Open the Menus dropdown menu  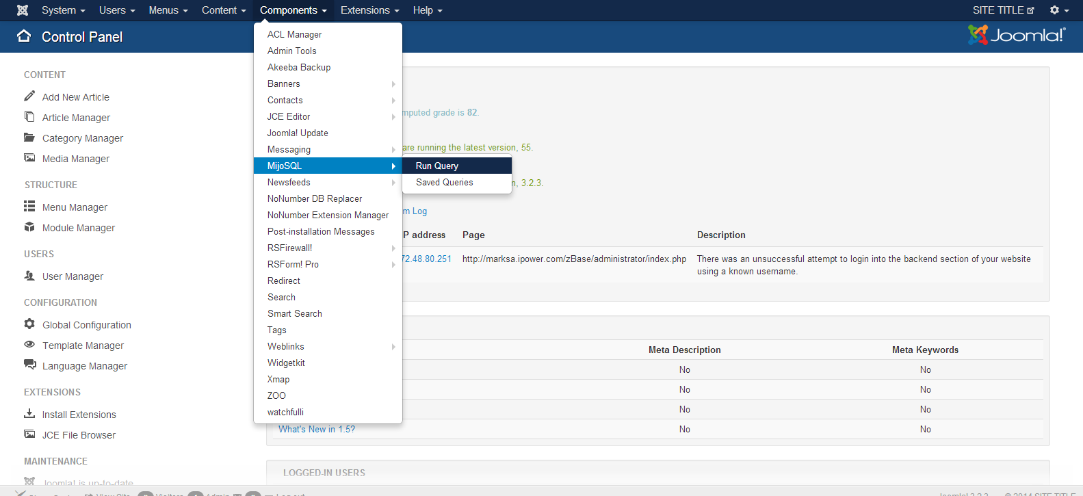(168, 10)
